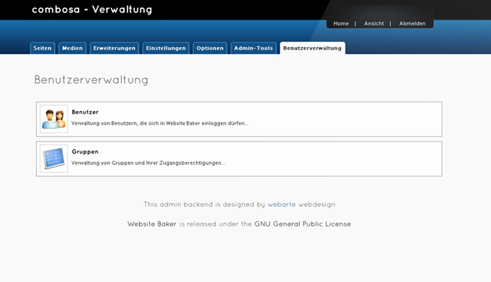Click the Home link in top bar
The width and height of the screenshot is (491, 282).
[x=341, y=24]
